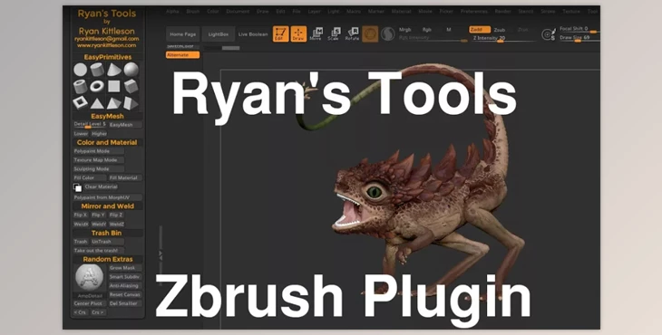Open LightBox

[x=219, y=34]
